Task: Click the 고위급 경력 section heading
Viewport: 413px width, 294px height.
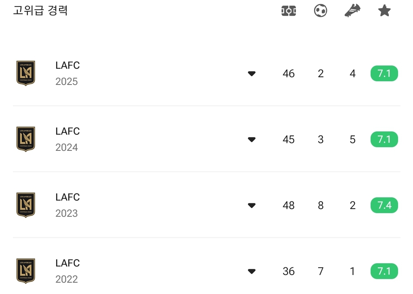Action: pyautogui.click(x=40, y=11)
